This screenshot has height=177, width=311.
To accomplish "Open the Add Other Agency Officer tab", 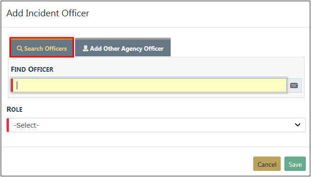I will pyautogui.click(x=123, y=48).
